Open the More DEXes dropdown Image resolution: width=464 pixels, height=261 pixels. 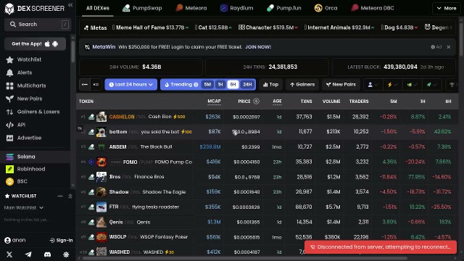(447, 8)
